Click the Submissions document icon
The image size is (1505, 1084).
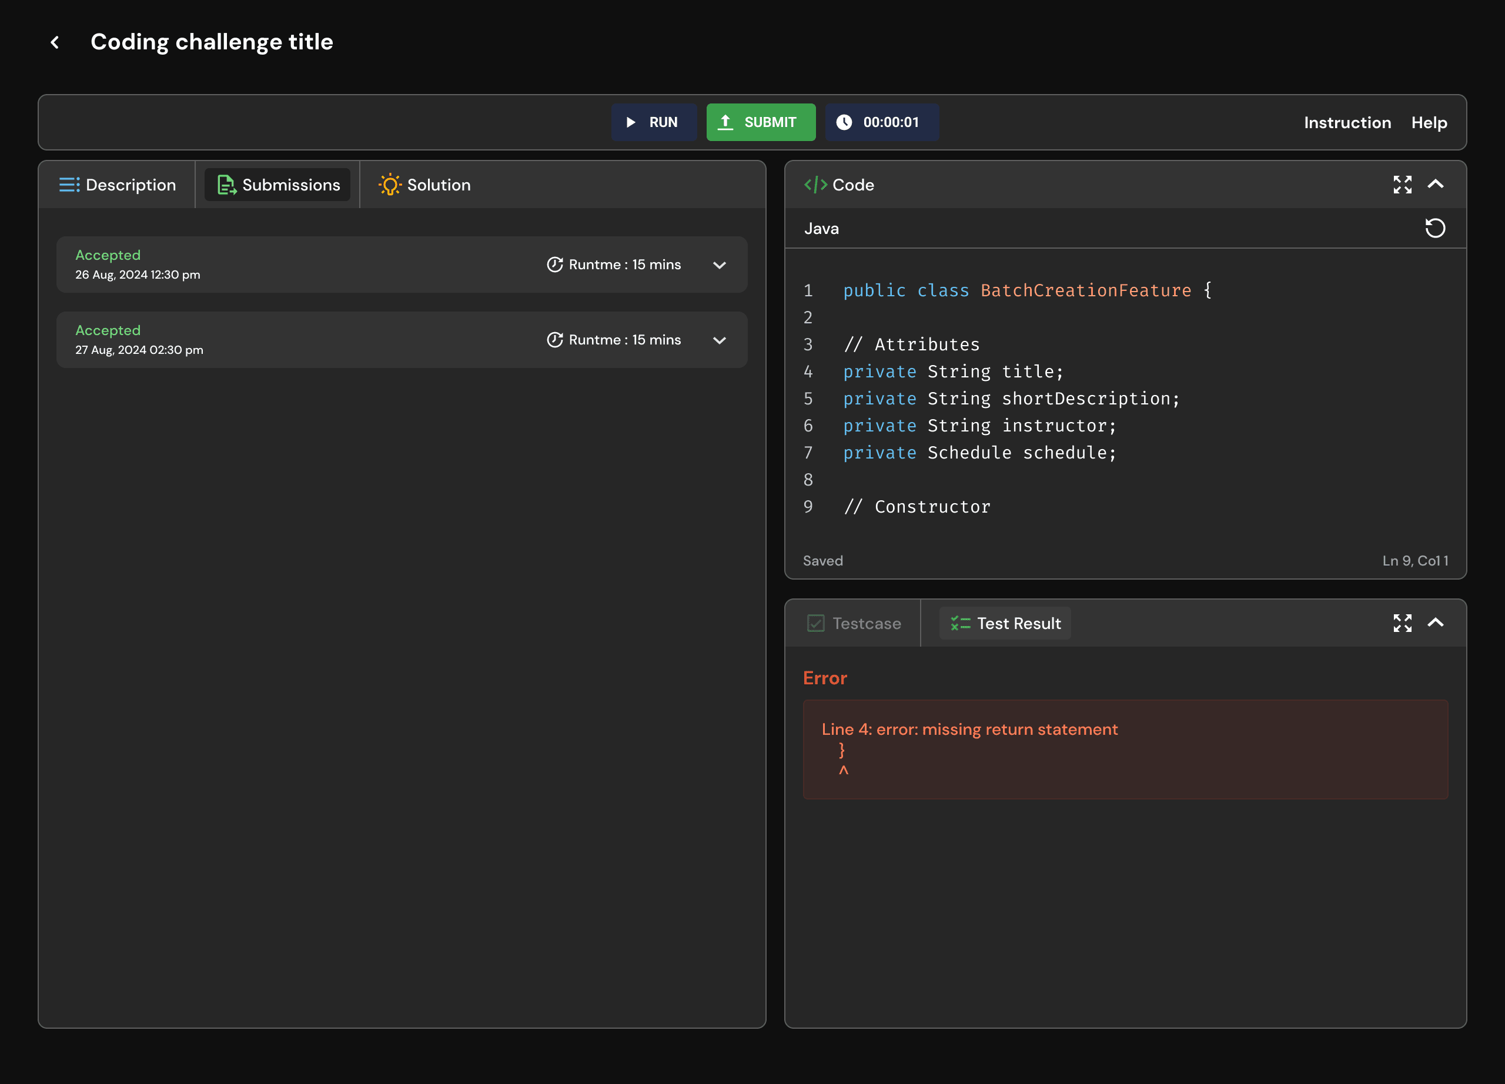[226, 185]
